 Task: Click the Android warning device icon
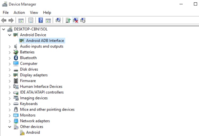[x=22, y=133]
